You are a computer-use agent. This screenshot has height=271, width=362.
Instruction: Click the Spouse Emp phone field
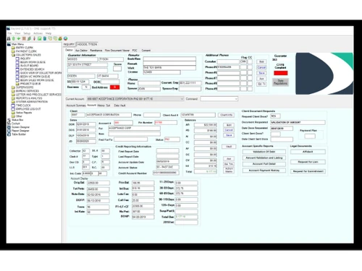pos(190,89)
